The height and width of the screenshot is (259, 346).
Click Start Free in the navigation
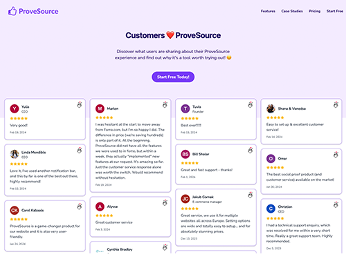(335, 11)
